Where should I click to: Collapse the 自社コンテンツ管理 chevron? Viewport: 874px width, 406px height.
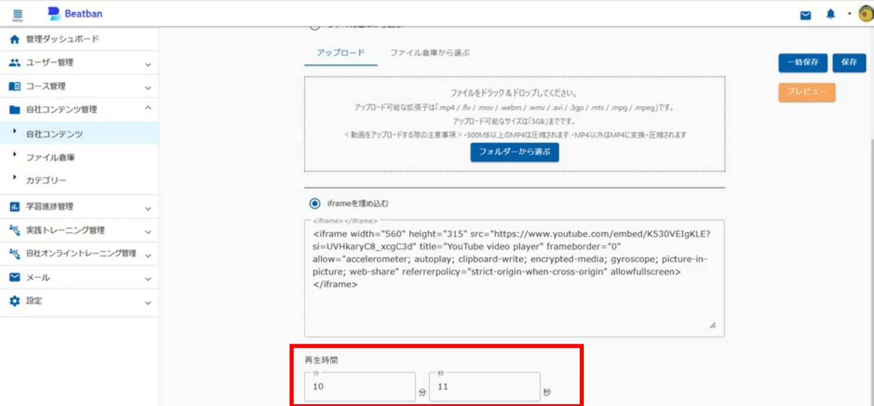[148, 108]
